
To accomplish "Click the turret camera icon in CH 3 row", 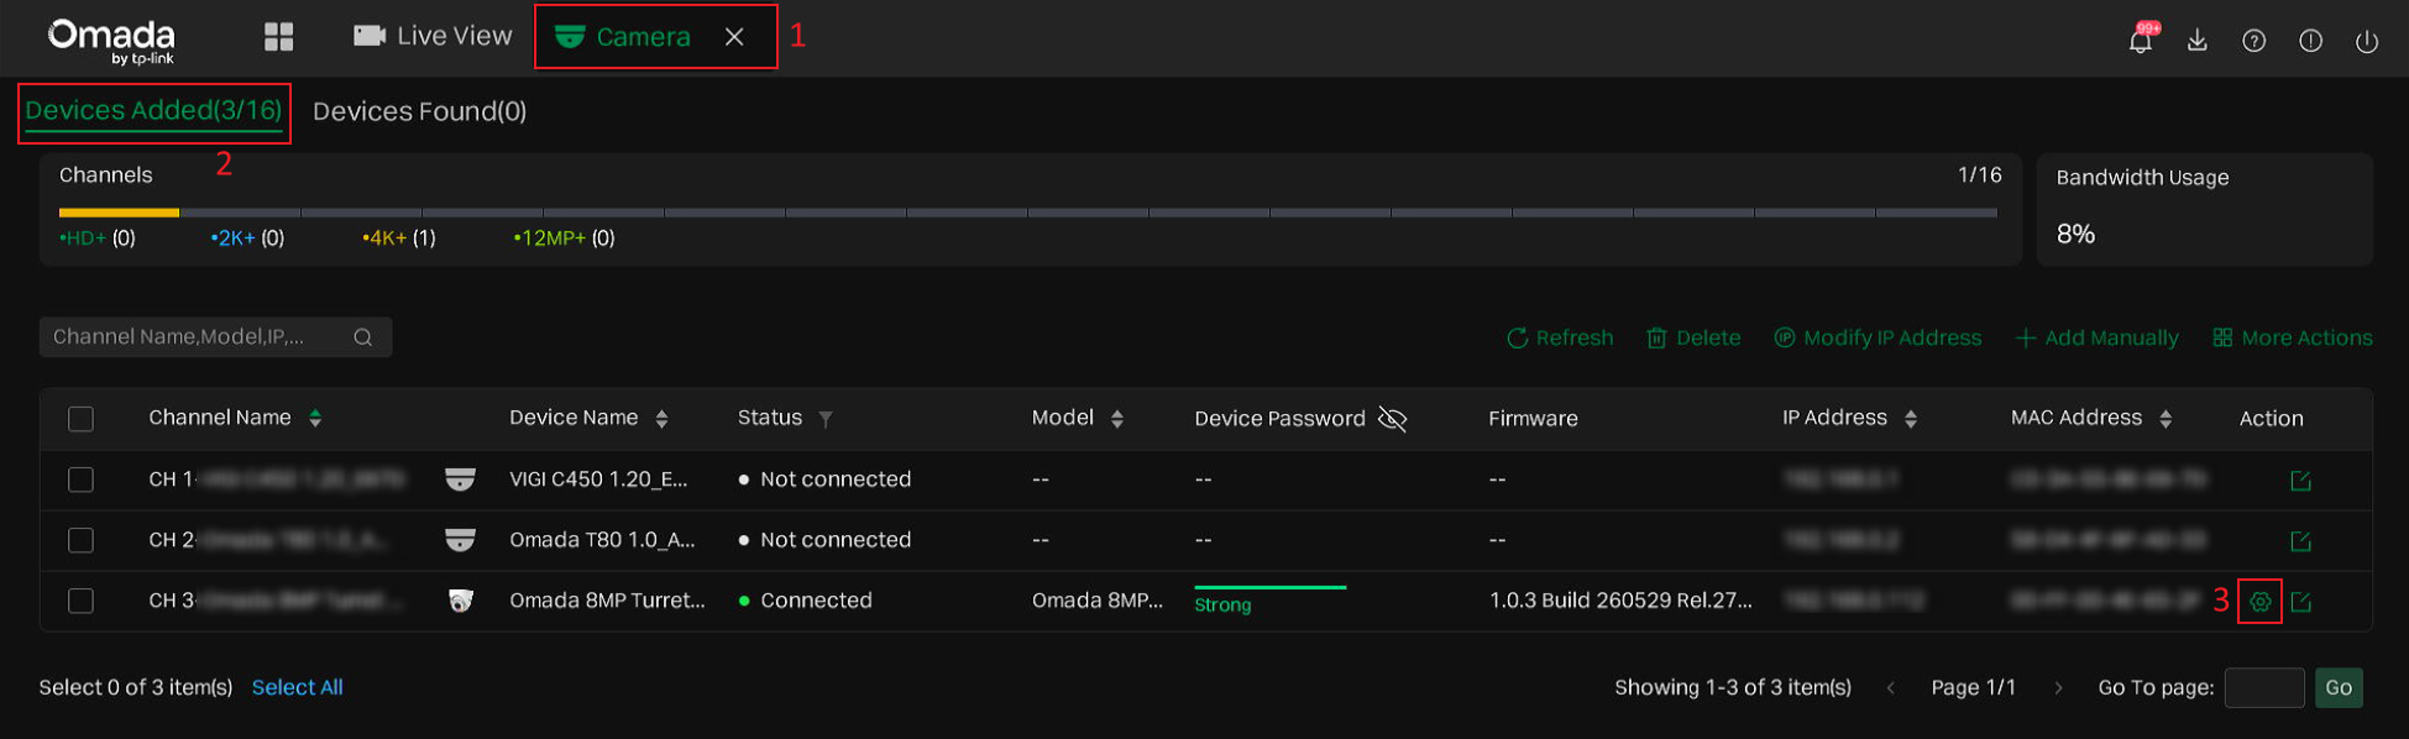I will point(460,601).
